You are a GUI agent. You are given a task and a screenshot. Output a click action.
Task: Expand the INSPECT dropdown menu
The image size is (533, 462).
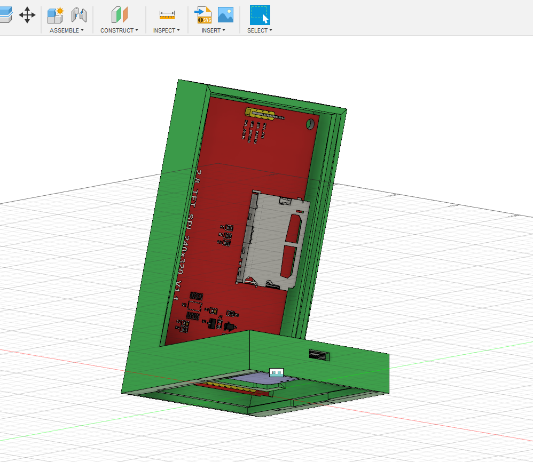tap(167, 30)
